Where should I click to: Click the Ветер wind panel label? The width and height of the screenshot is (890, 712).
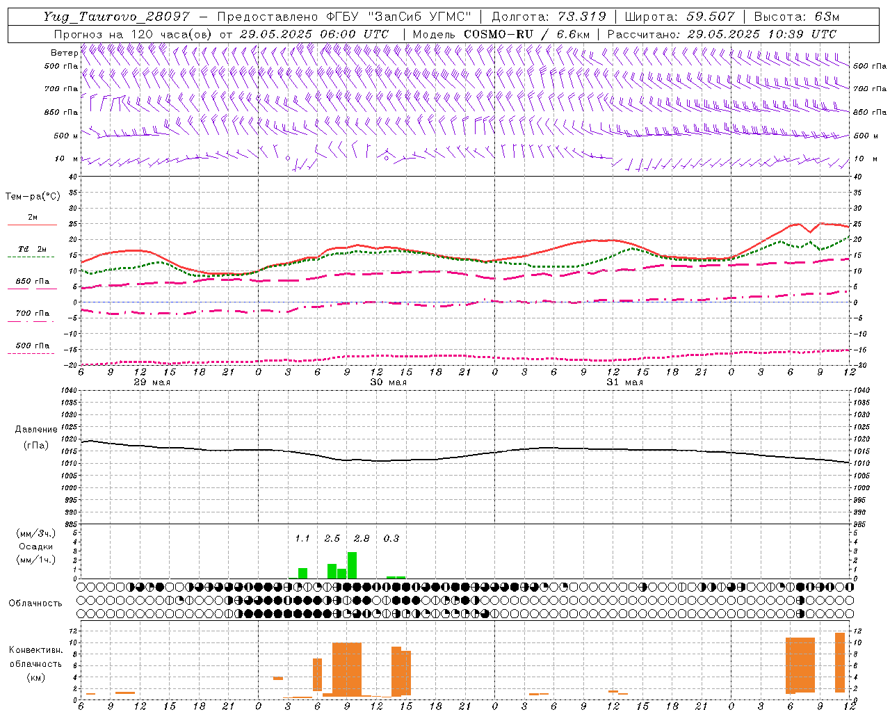click(64, 53)
